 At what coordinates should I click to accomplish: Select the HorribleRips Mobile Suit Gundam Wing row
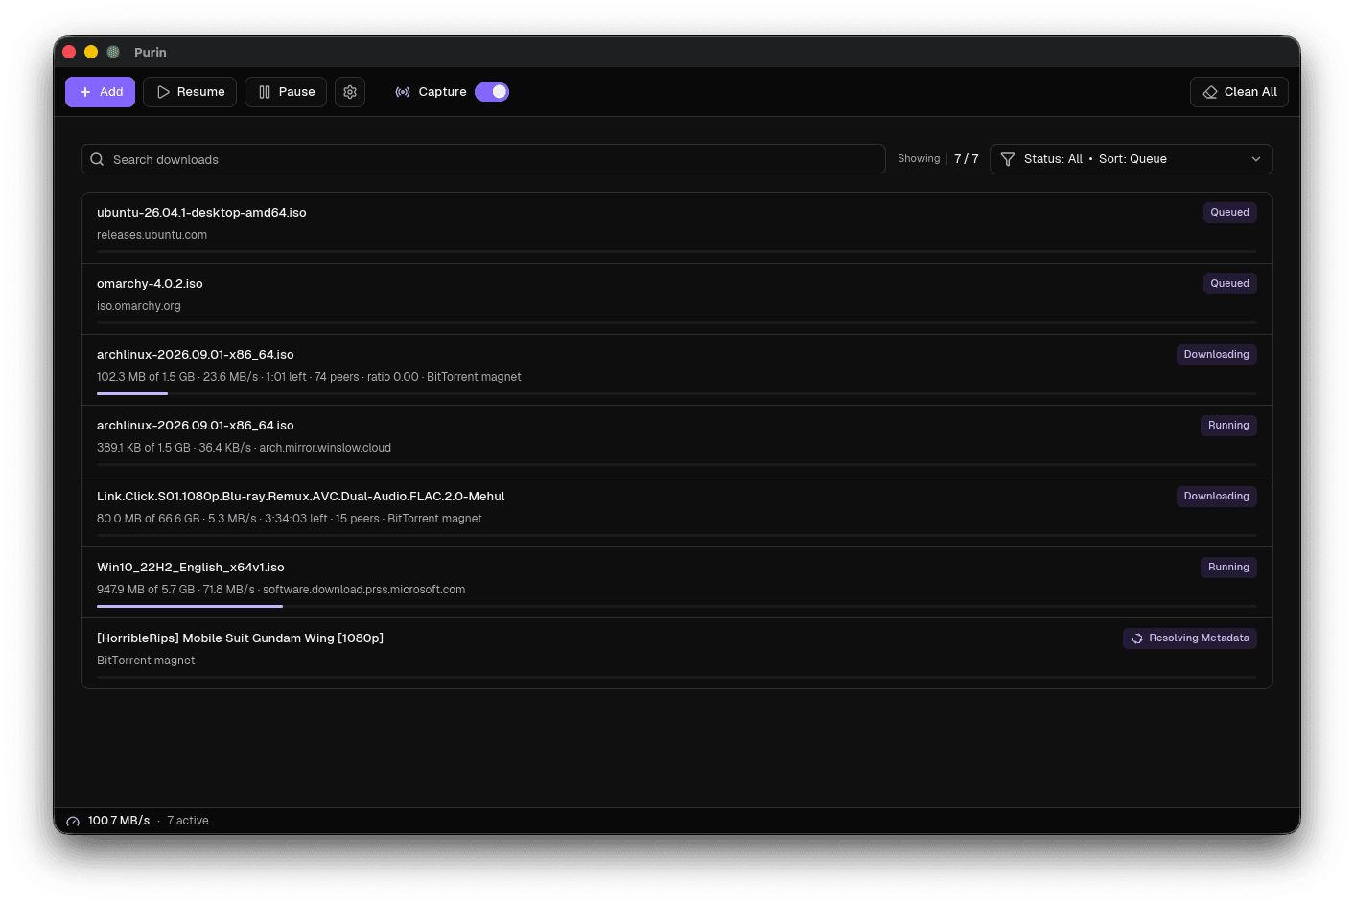pyautogui.click(x=677, y=654)
